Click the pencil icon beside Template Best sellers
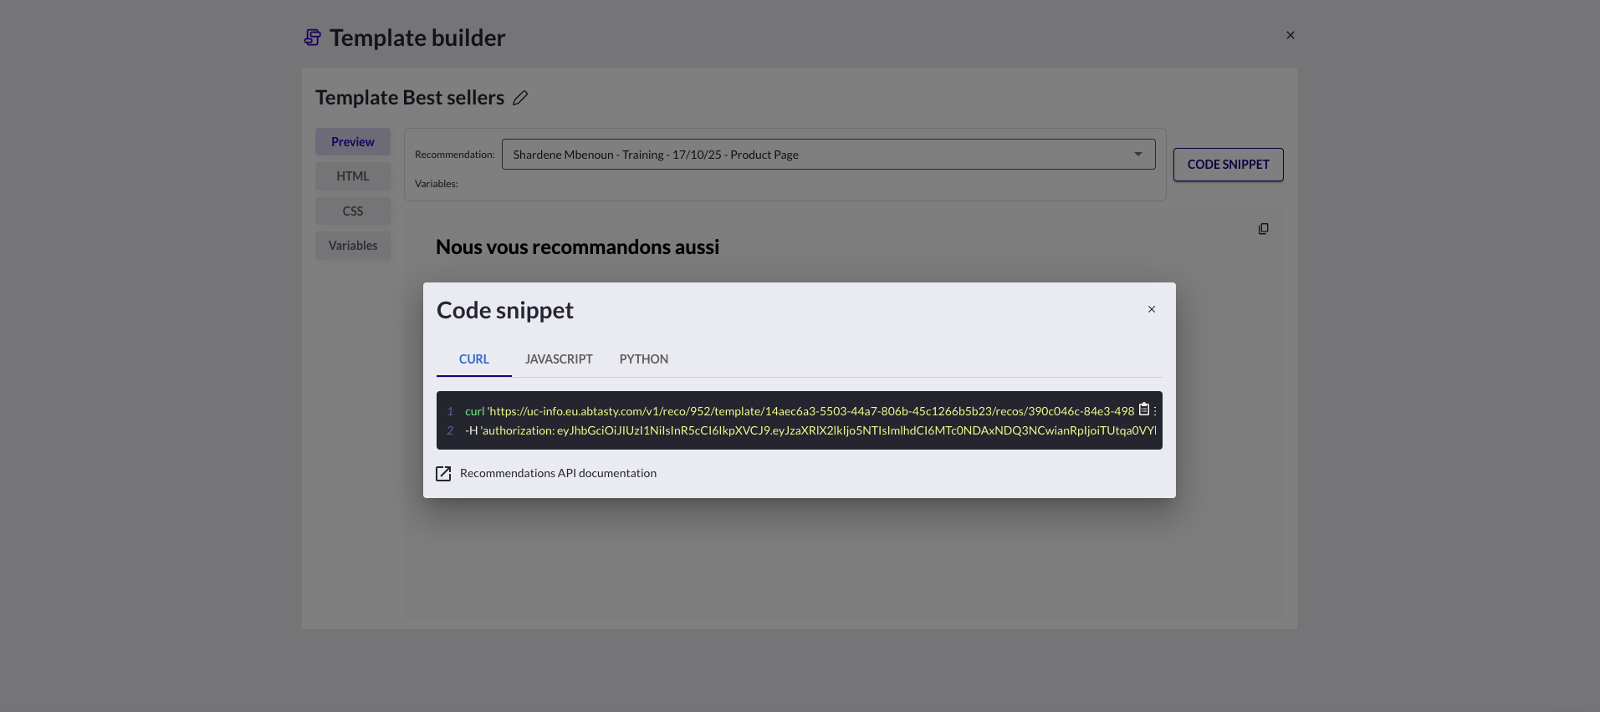Screen dimensions: 1600x712 (520, 98)
